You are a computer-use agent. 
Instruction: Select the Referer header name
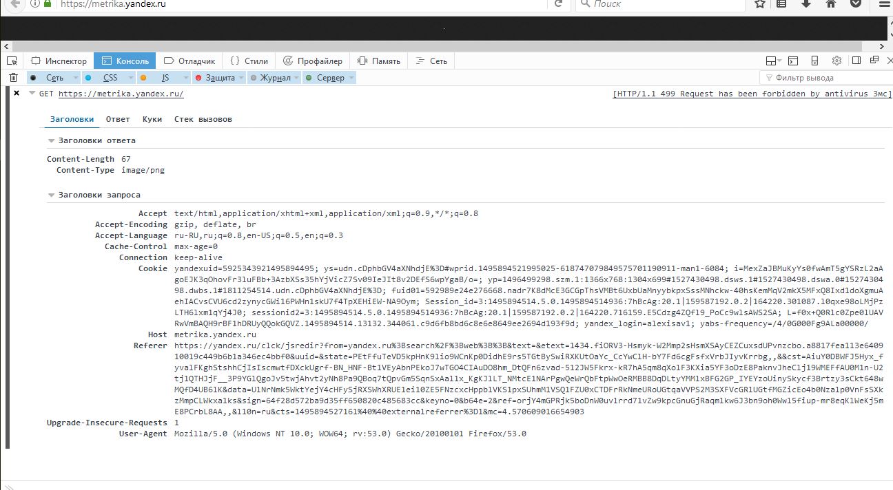pos(150,345)
